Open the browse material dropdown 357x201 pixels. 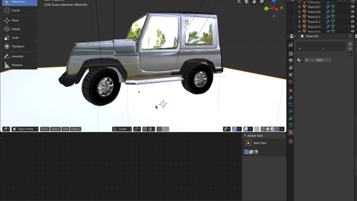click(x=300, y=60)
